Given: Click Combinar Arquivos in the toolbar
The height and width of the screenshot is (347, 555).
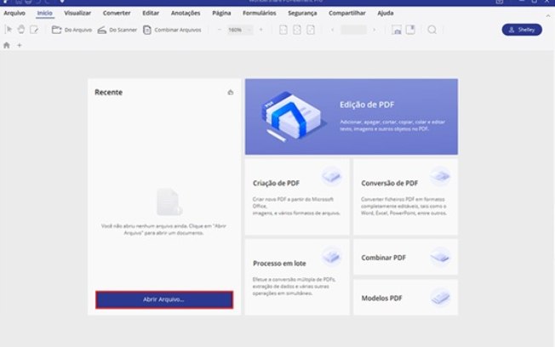Looking at the screenshot, I should click(172, 30).
